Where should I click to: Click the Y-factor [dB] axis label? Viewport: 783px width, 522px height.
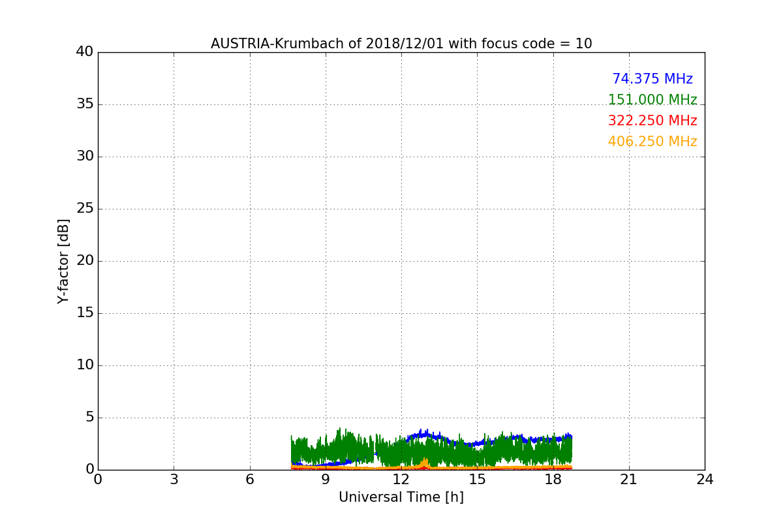[x=63, y=261]
